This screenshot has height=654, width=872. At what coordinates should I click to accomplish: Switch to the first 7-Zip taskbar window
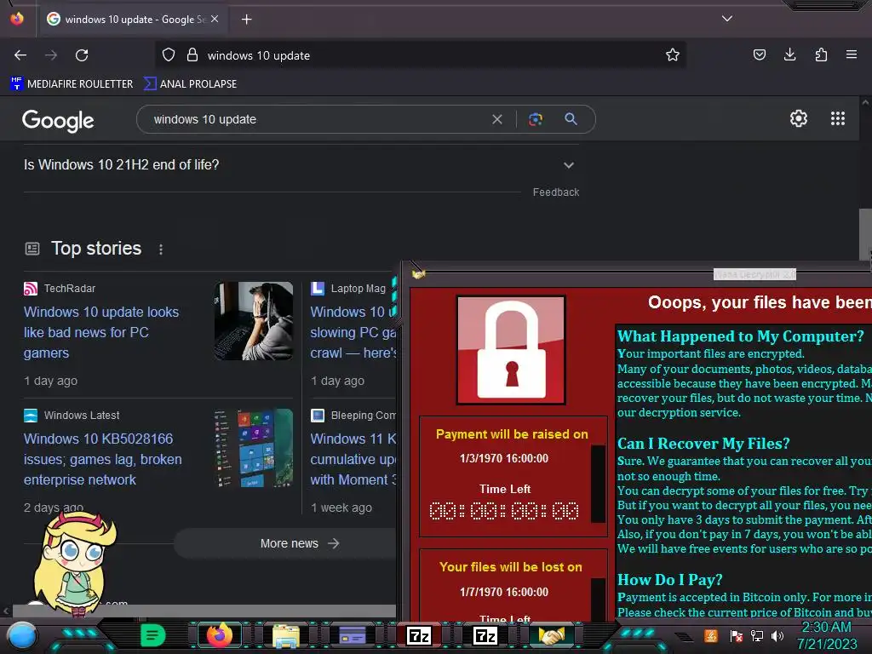(419, 635)
